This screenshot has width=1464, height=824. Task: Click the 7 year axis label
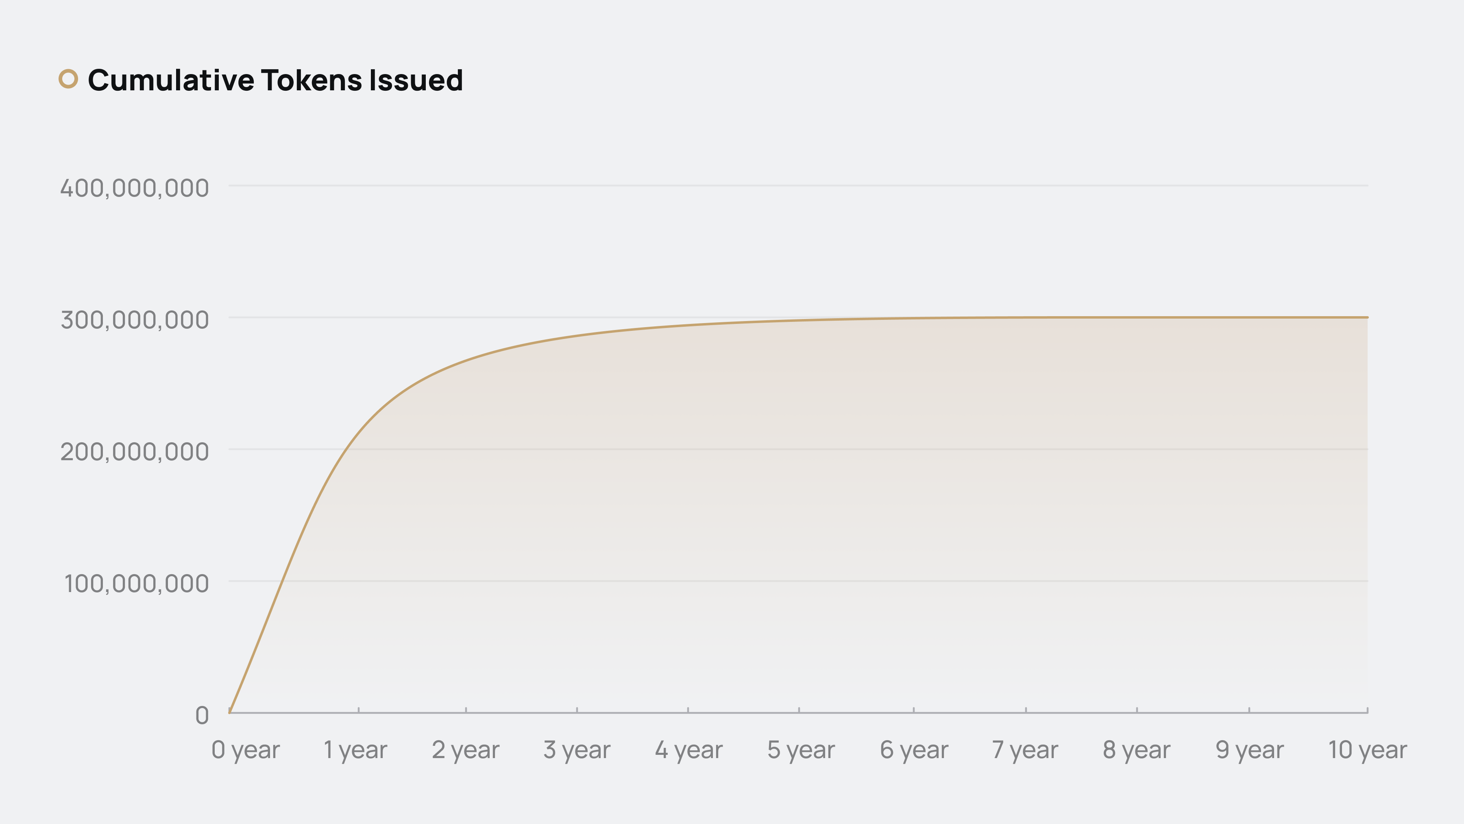point(1025,750)
